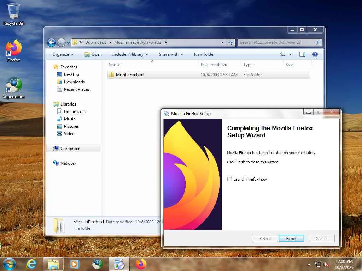362x271 pixels.
Task: Sort by the Date modified column header
Action: pos(219,65)
